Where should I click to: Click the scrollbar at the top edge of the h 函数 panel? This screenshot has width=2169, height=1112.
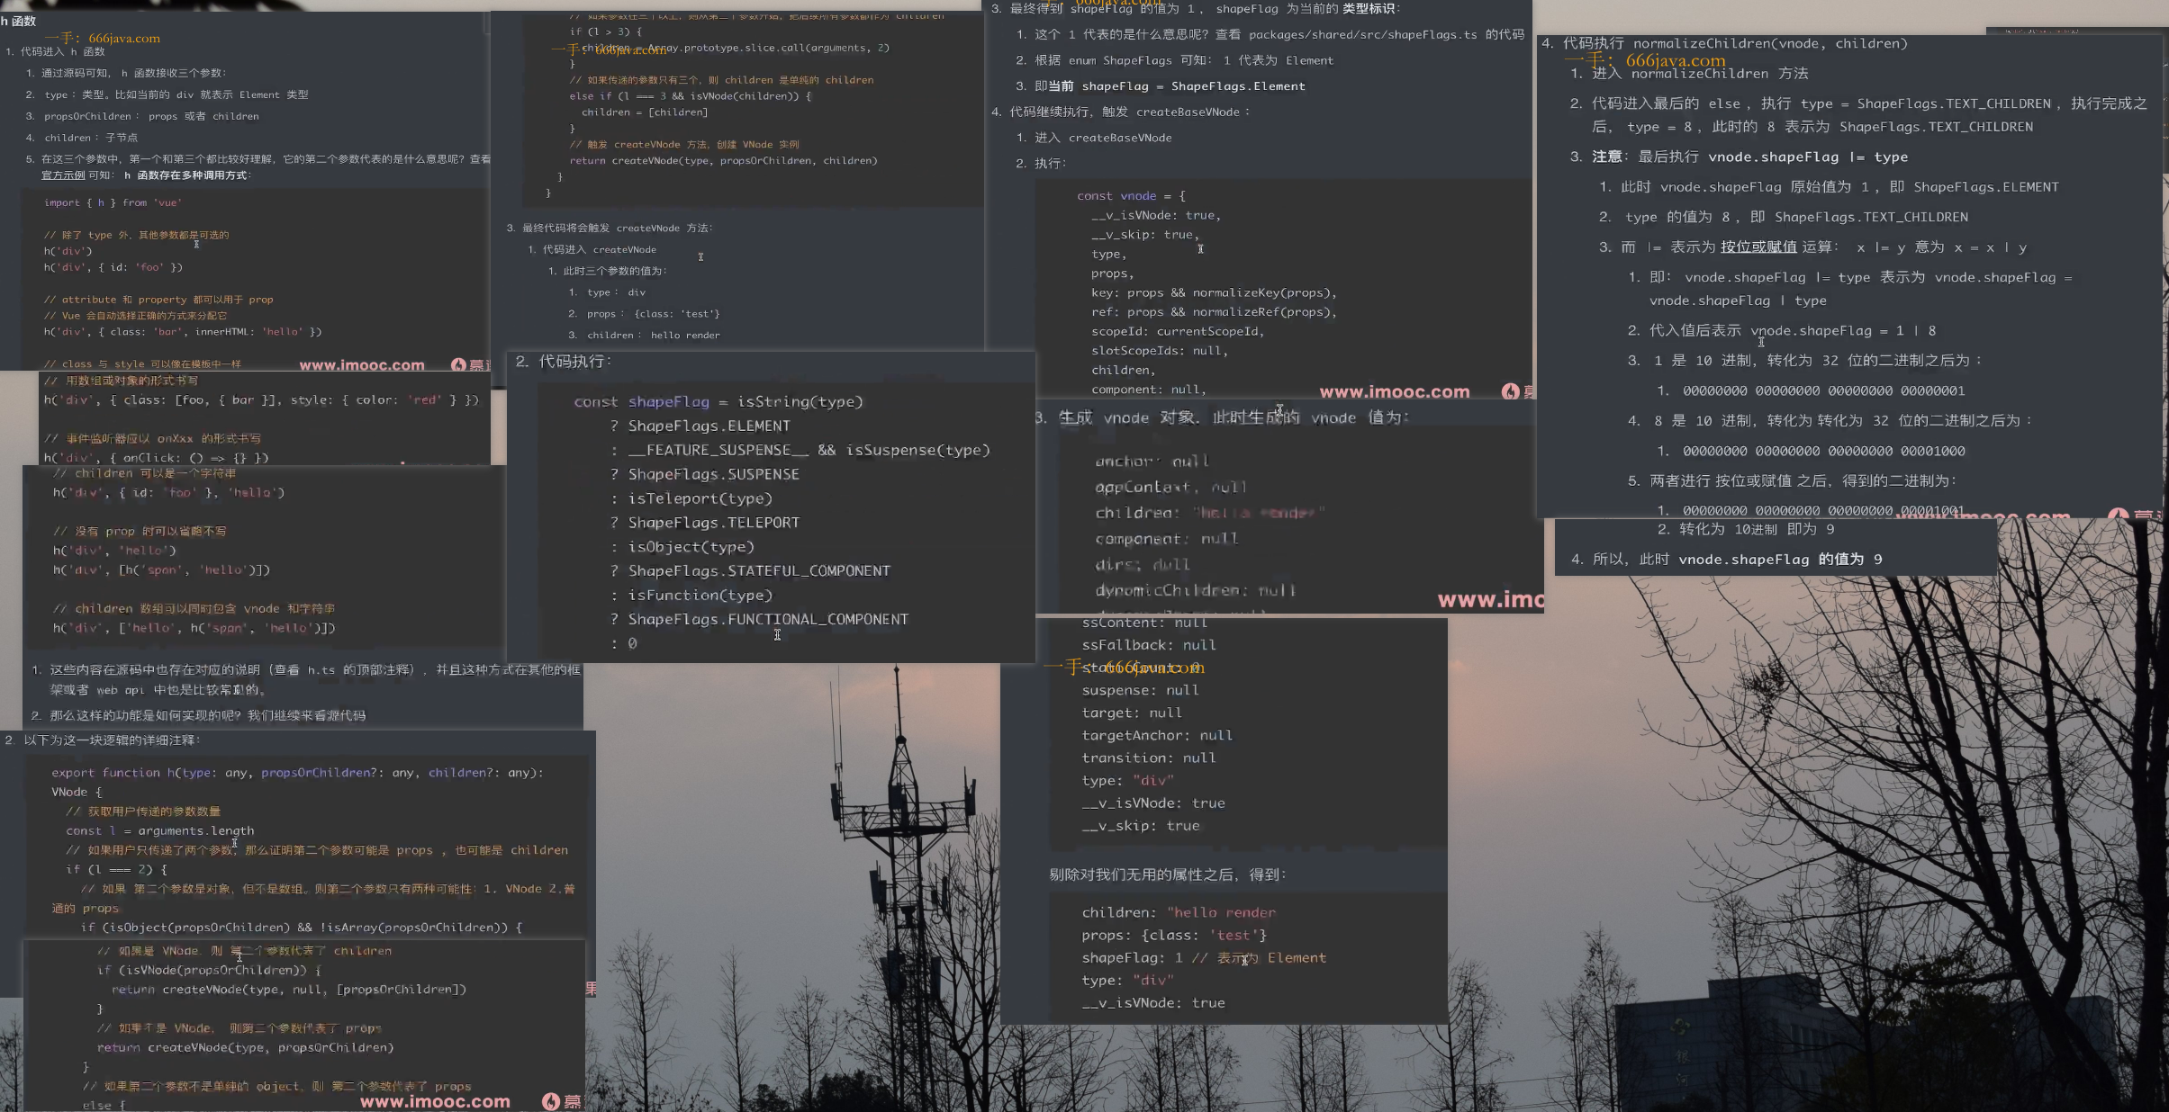tap(486, 22)
